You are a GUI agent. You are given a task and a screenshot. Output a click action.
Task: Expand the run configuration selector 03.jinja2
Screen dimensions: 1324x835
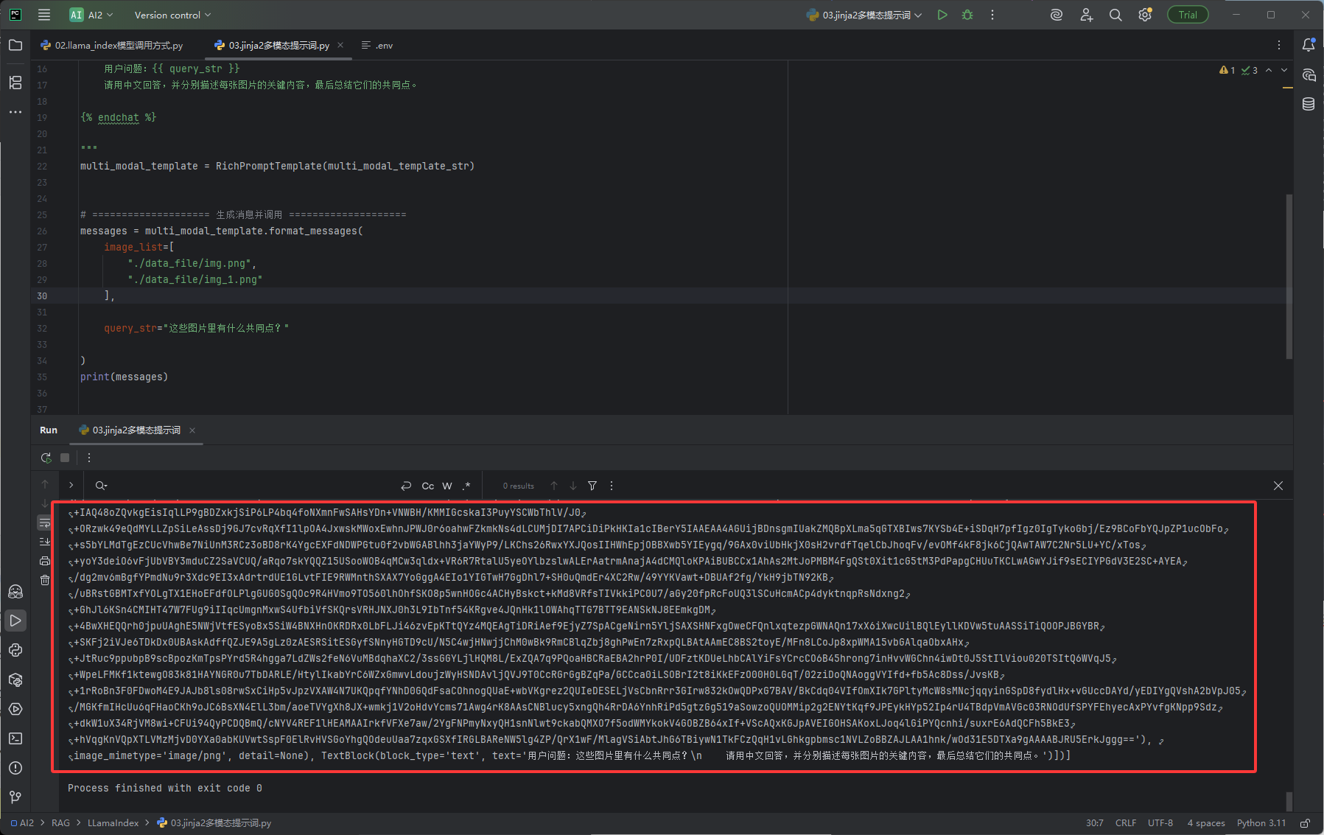864,15
